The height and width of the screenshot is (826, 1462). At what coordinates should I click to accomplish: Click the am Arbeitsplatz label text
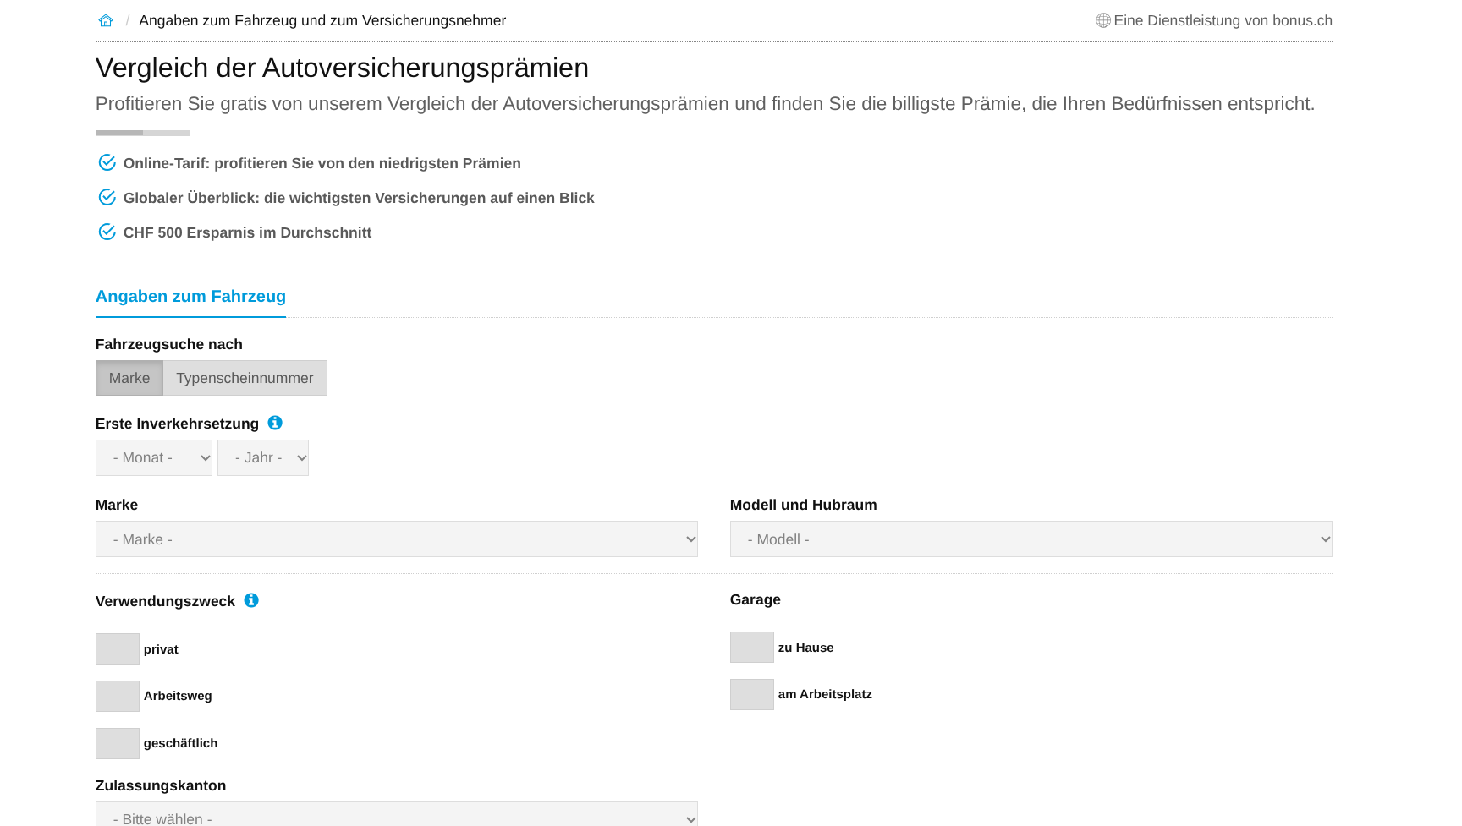coord(825,694)
